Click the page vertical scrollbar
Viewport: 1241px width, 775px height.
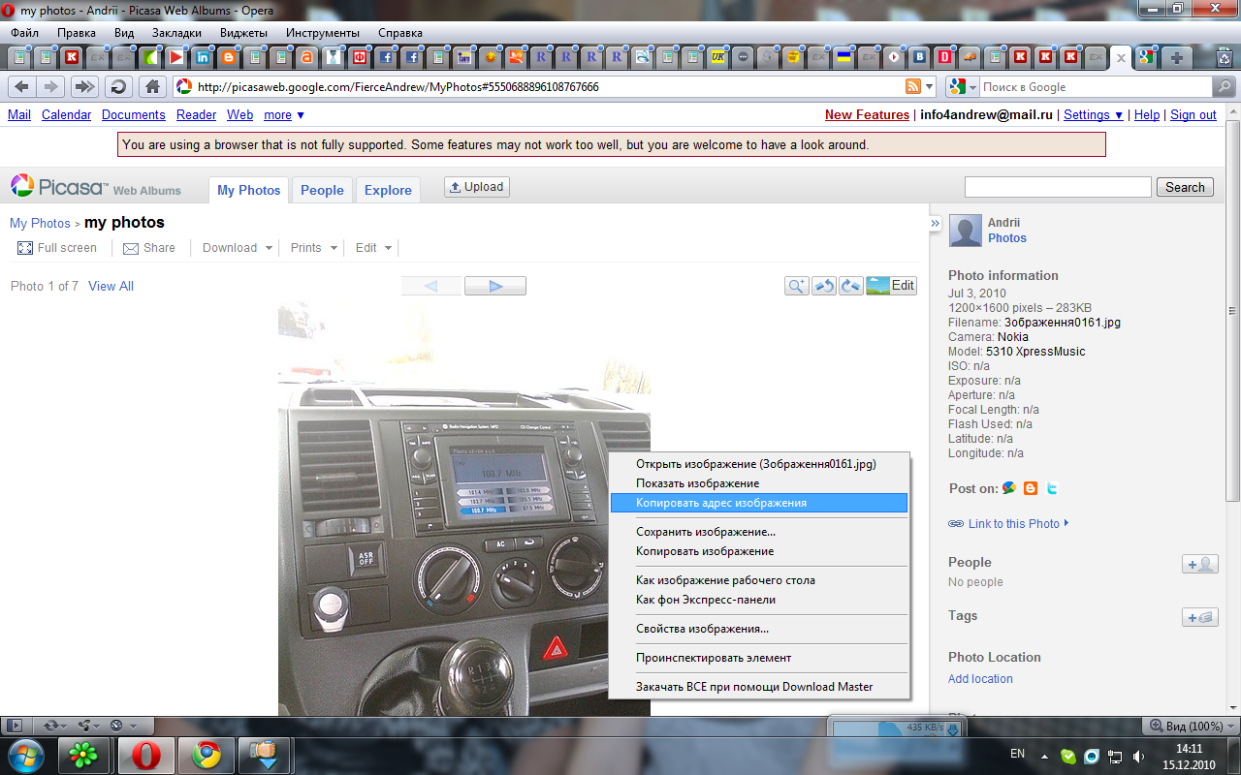pyautogui.click(x=1232, y=409)
